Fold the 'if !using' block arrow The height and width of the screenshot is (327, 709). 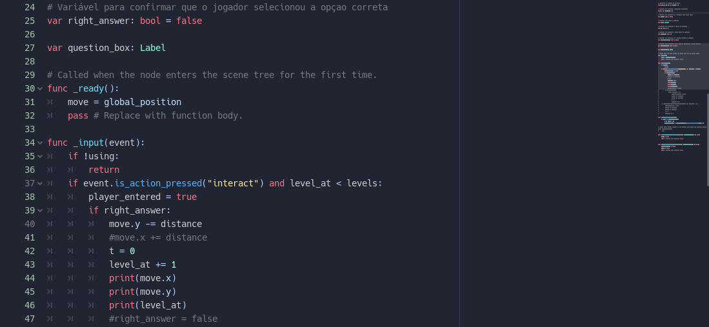point(40,157)
